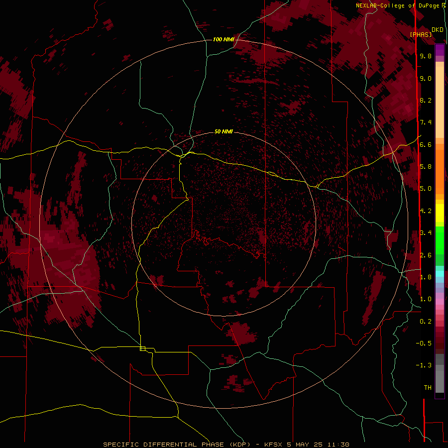Click the 50 NMI range ring label
Screen dimensions: 448x448
224,131
